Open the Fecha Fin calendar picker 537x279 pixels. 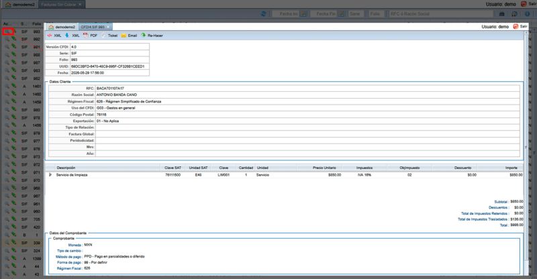(341, 13)
